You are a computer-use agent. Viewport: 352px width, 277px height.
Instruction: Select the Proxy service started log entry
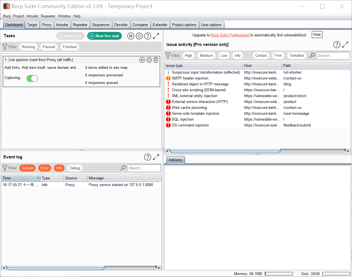(x=81, y=185)
